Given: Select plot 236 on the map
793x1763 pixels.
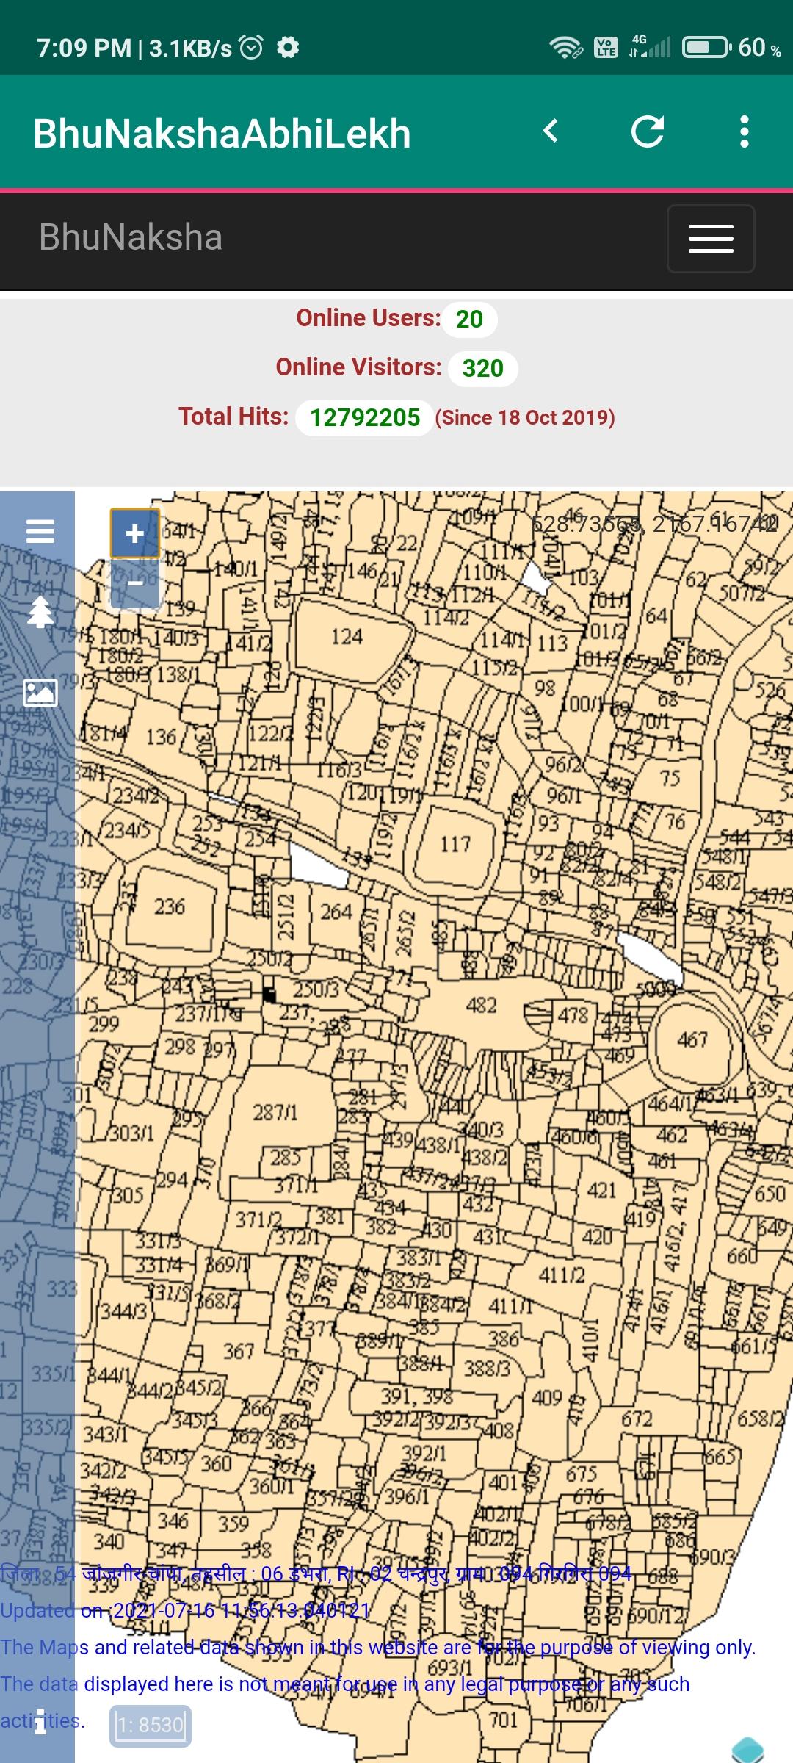Looking at the screenshot, I should tap(170, 906).
